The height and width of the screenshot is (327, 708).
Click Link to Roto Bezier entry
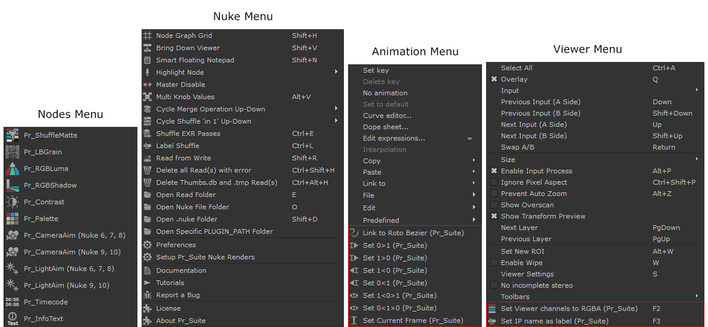[413, 233]
